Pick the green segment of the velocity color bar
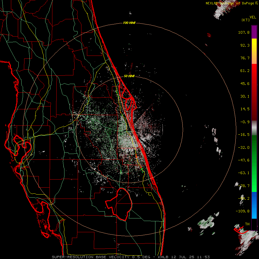Screen dimensions: 259x259 click(x=254, y=163)
